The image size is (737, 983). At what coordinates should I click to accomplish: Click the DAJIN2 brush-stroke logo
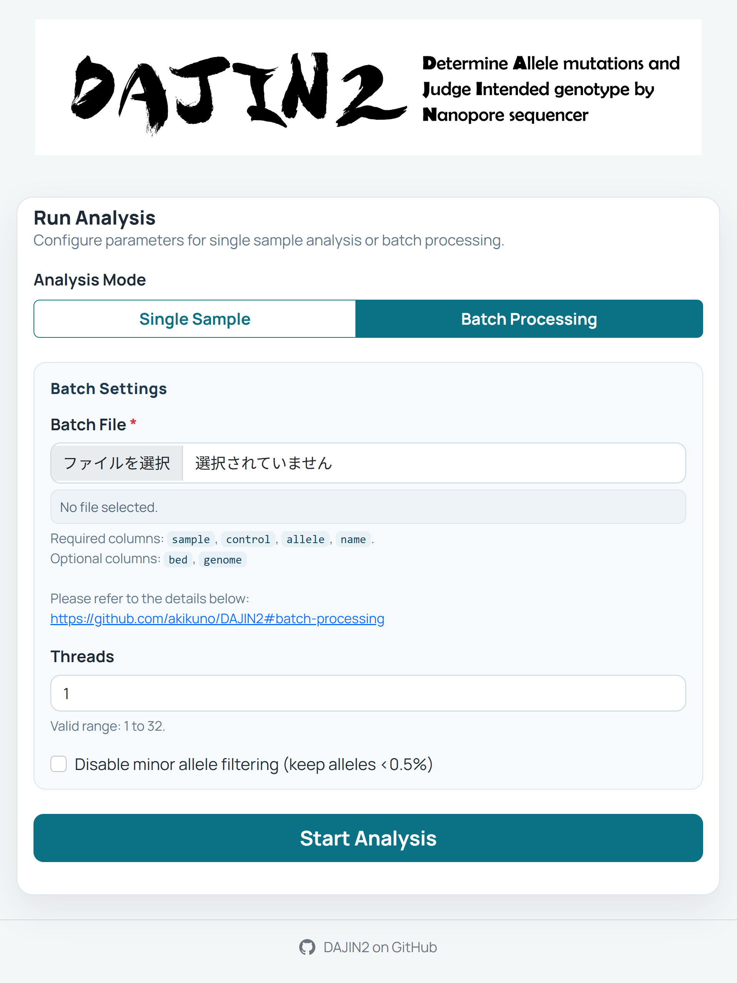click(239, 91)
